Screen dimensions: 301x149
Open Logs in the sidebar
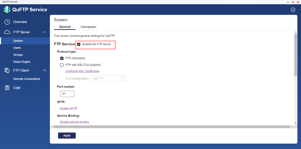click(17, 88)
